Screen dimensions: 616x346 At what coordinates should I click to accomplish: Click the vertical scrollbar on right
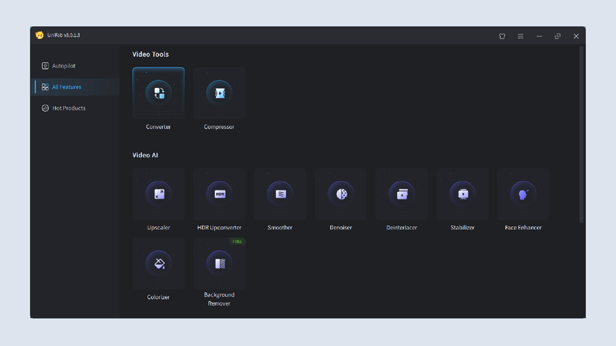click(x=581, y=134)
